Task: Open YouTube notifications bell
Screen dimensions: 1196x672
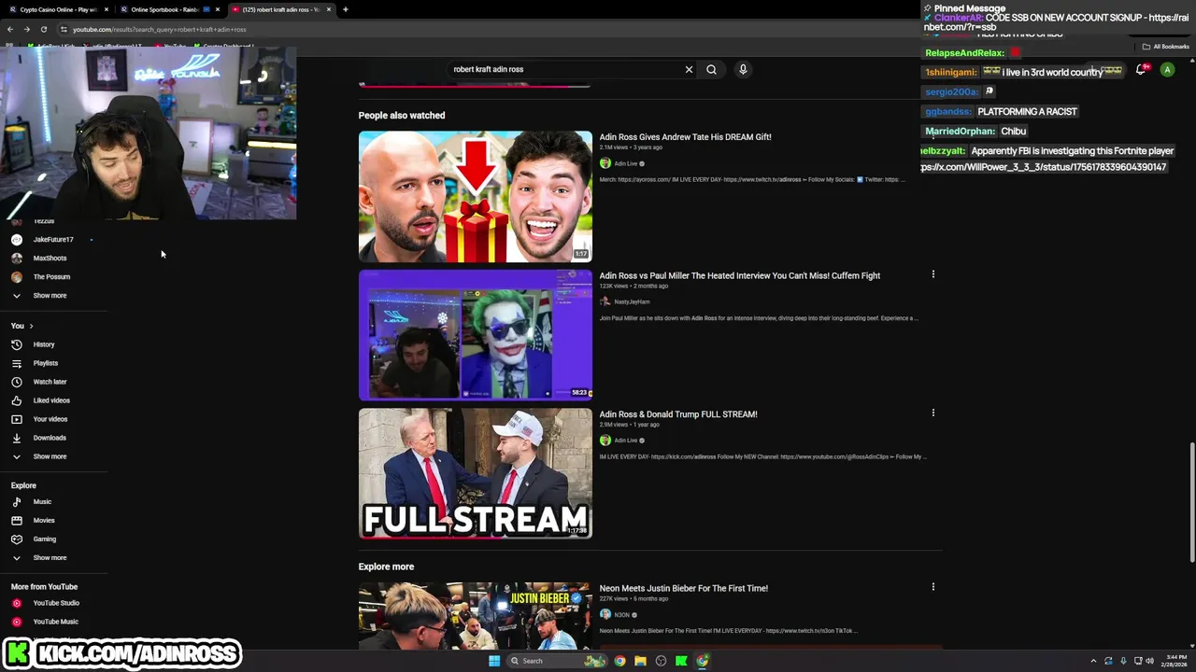Action: [x=1141, y=69]
